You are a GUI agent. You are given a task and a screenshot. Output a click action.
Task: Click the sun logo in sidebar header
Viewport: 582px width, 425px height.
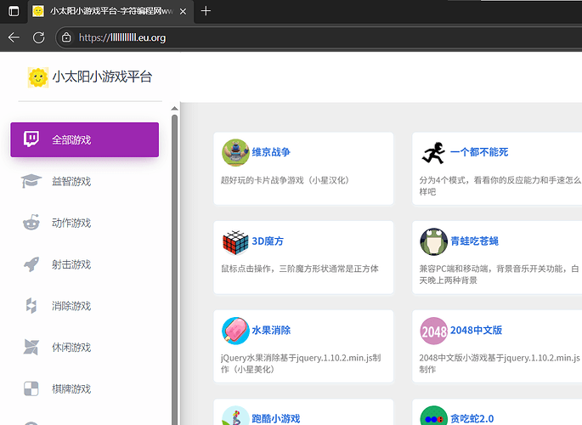pyautogui.click(x=38, y=77)
